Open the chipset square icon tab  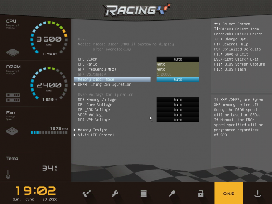click(143, 194)
